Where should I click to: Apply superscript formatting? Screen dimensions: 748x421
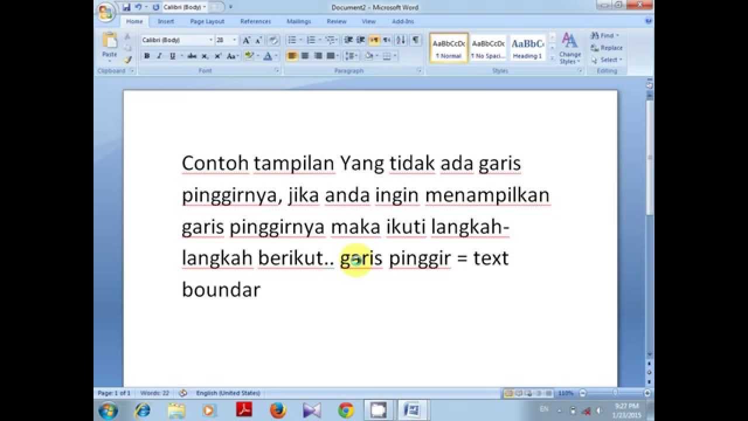218,56
